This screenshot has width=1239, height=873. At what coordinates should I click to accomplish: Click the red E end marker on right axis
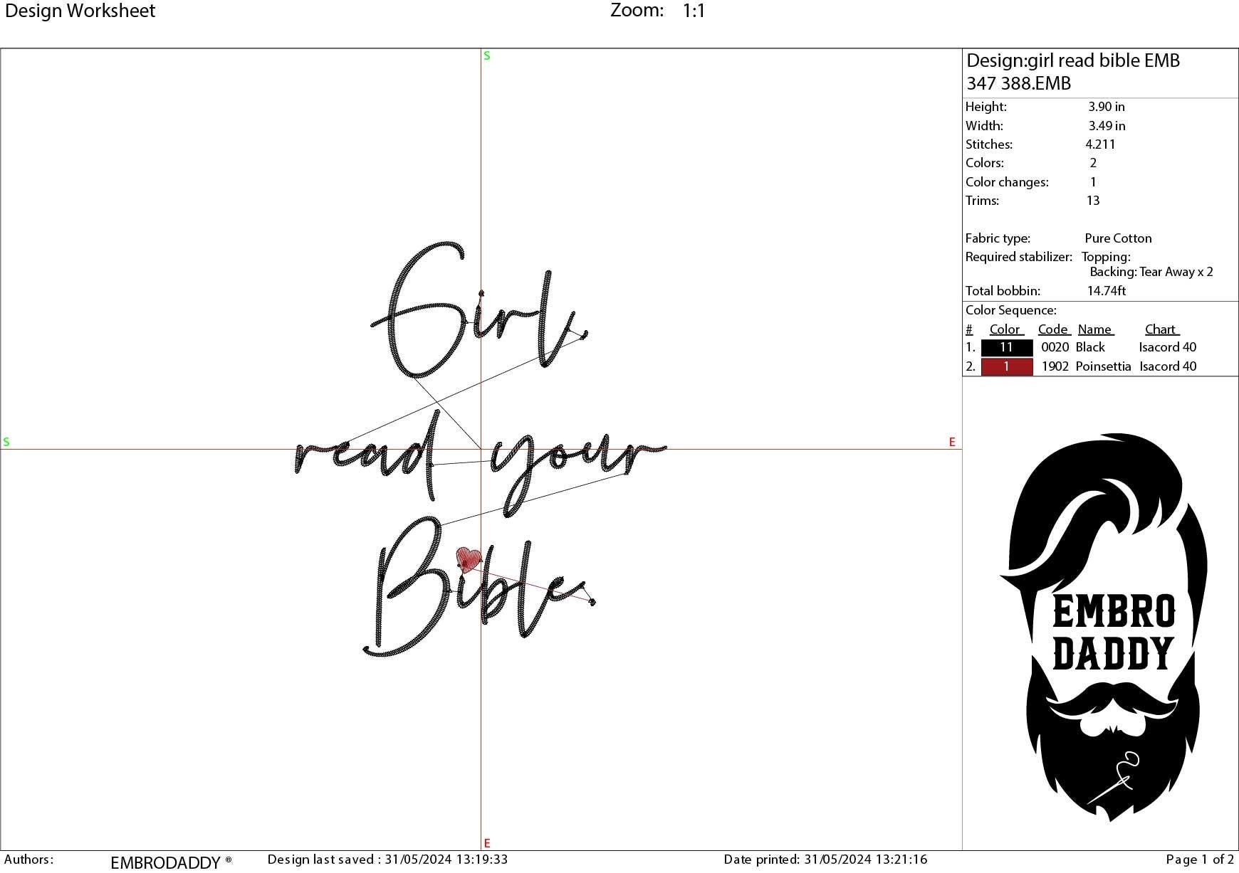coord(952,442)
